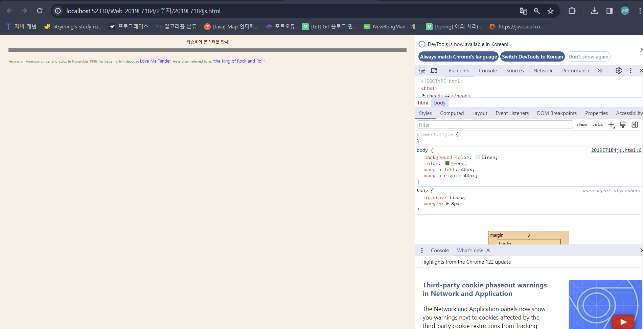This screenshot has height=329, width=643.
Task: Open the 자바 개념 bookmark
Action: pos(21,26)
